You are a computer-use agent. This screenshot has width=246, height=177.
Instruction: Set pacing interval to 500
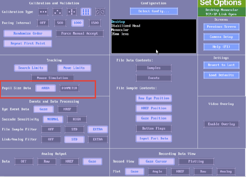pos(60,23)
